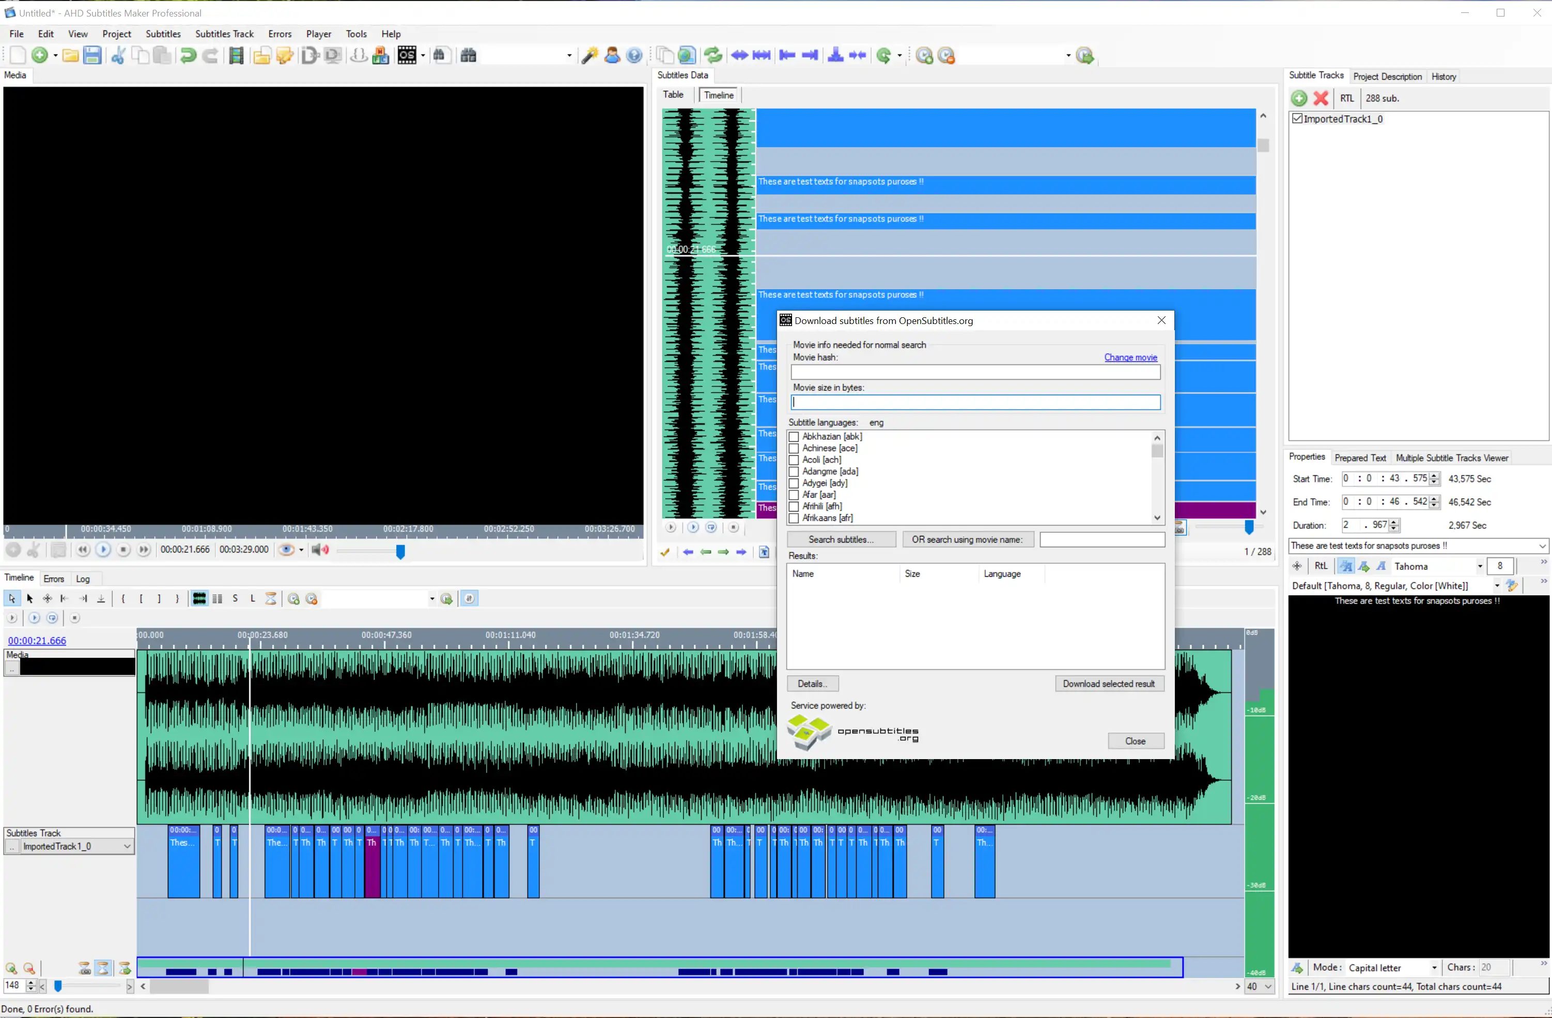The height and width of the screenshot is (1018, 1552).
Task: Delete subtitle track with red X
Action: coord(1321,99)
